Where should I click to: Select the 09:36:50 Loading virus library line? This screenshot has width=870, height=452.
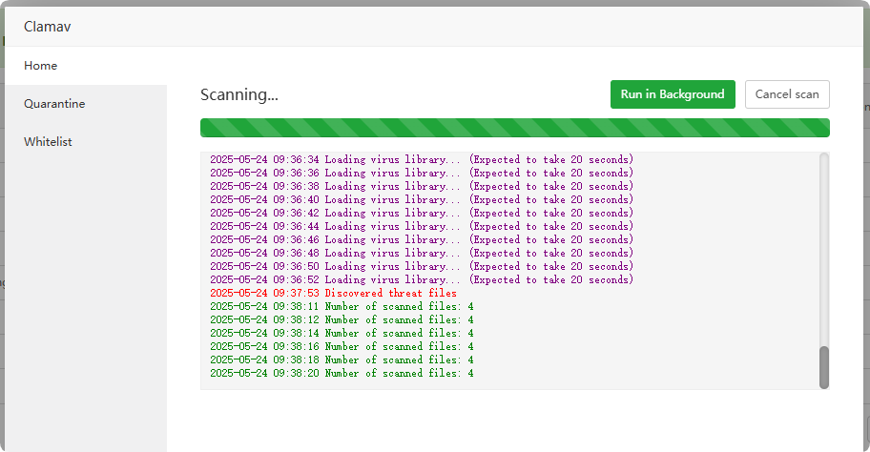tap(422, 266)
